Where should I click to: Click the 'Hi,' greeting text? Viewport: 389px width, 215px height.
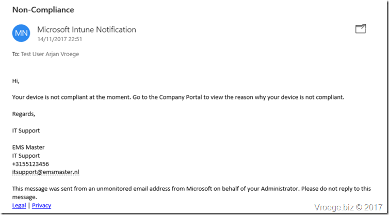[x=15, y=81]
